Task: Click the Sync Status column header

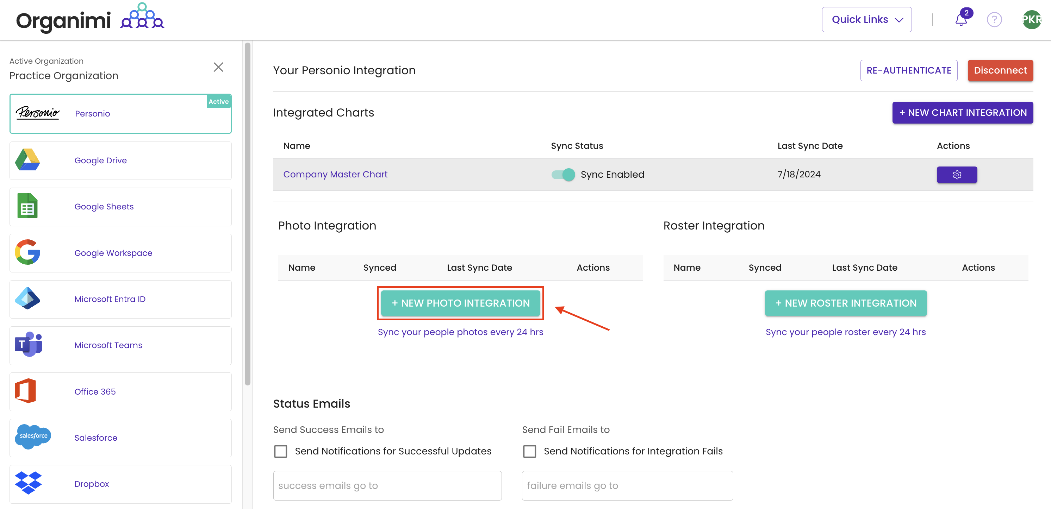Action: [577, 146]
